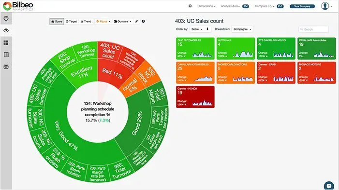The height and width of the screenshot is (190, 339).
Task: Open the MONACO MOTORS card
Action: click(x=317, y=73)
